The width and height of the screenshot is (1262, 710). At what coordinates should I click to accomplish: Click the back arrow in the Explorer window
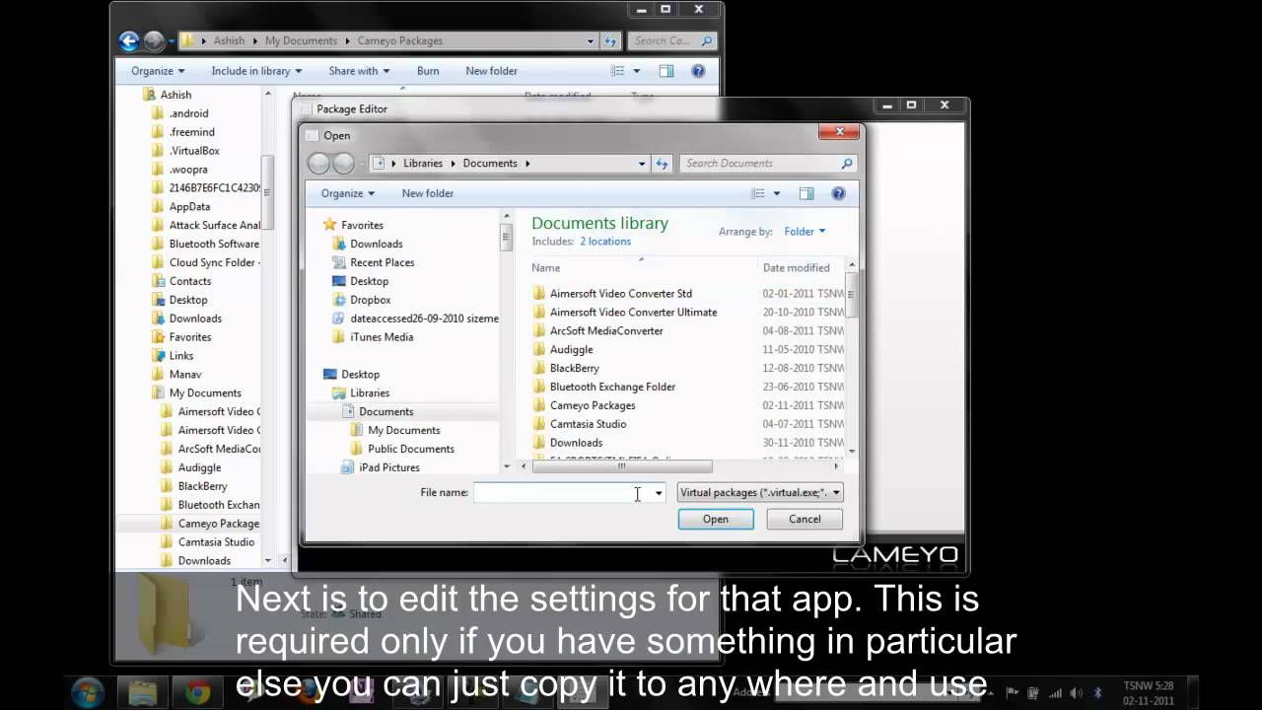tap(129, 40)
